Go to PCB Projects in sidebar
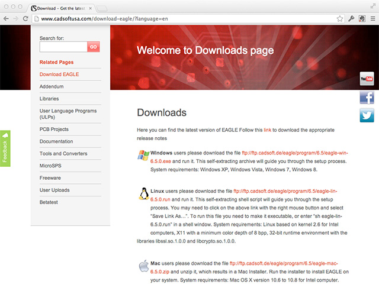Screen dimensions: 379x288 [x=54, y=129]
